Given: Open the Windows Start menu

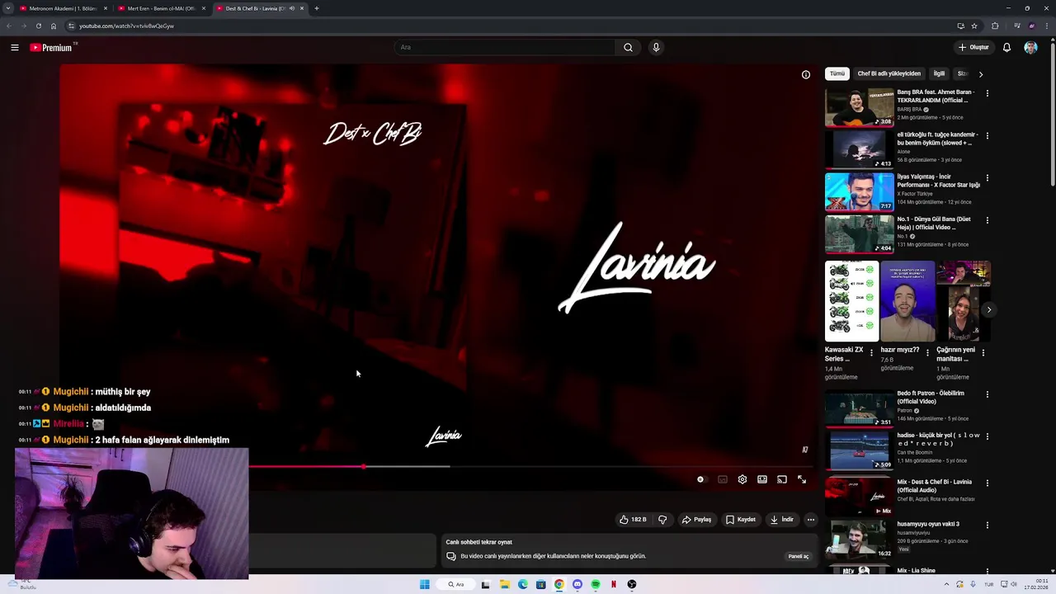Looking at the screenshot, I should [424, 584].
